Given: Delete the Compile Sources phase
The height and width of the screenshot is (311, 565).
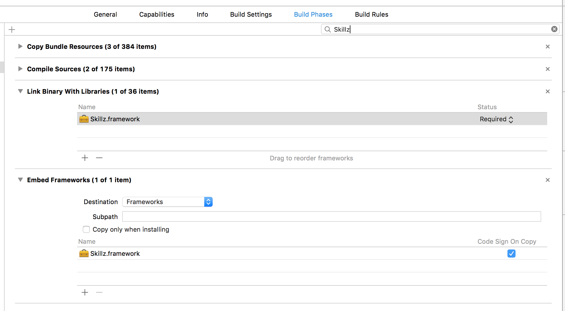Looking at the screenshot, I should click(x=547, y=69).
